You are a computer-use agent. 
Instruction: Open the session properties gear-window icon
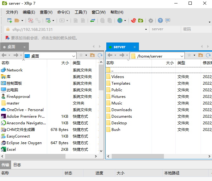coord(48,20)
